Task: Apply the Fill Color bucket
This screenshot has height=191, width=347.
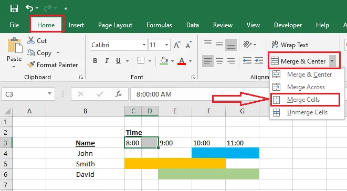Action: [x=164, y=61]
